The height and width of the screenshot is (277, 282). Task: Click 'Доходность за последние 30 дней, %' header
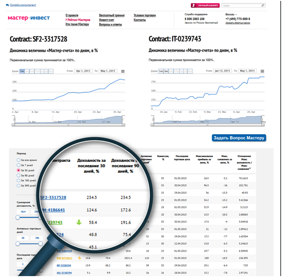91,165
